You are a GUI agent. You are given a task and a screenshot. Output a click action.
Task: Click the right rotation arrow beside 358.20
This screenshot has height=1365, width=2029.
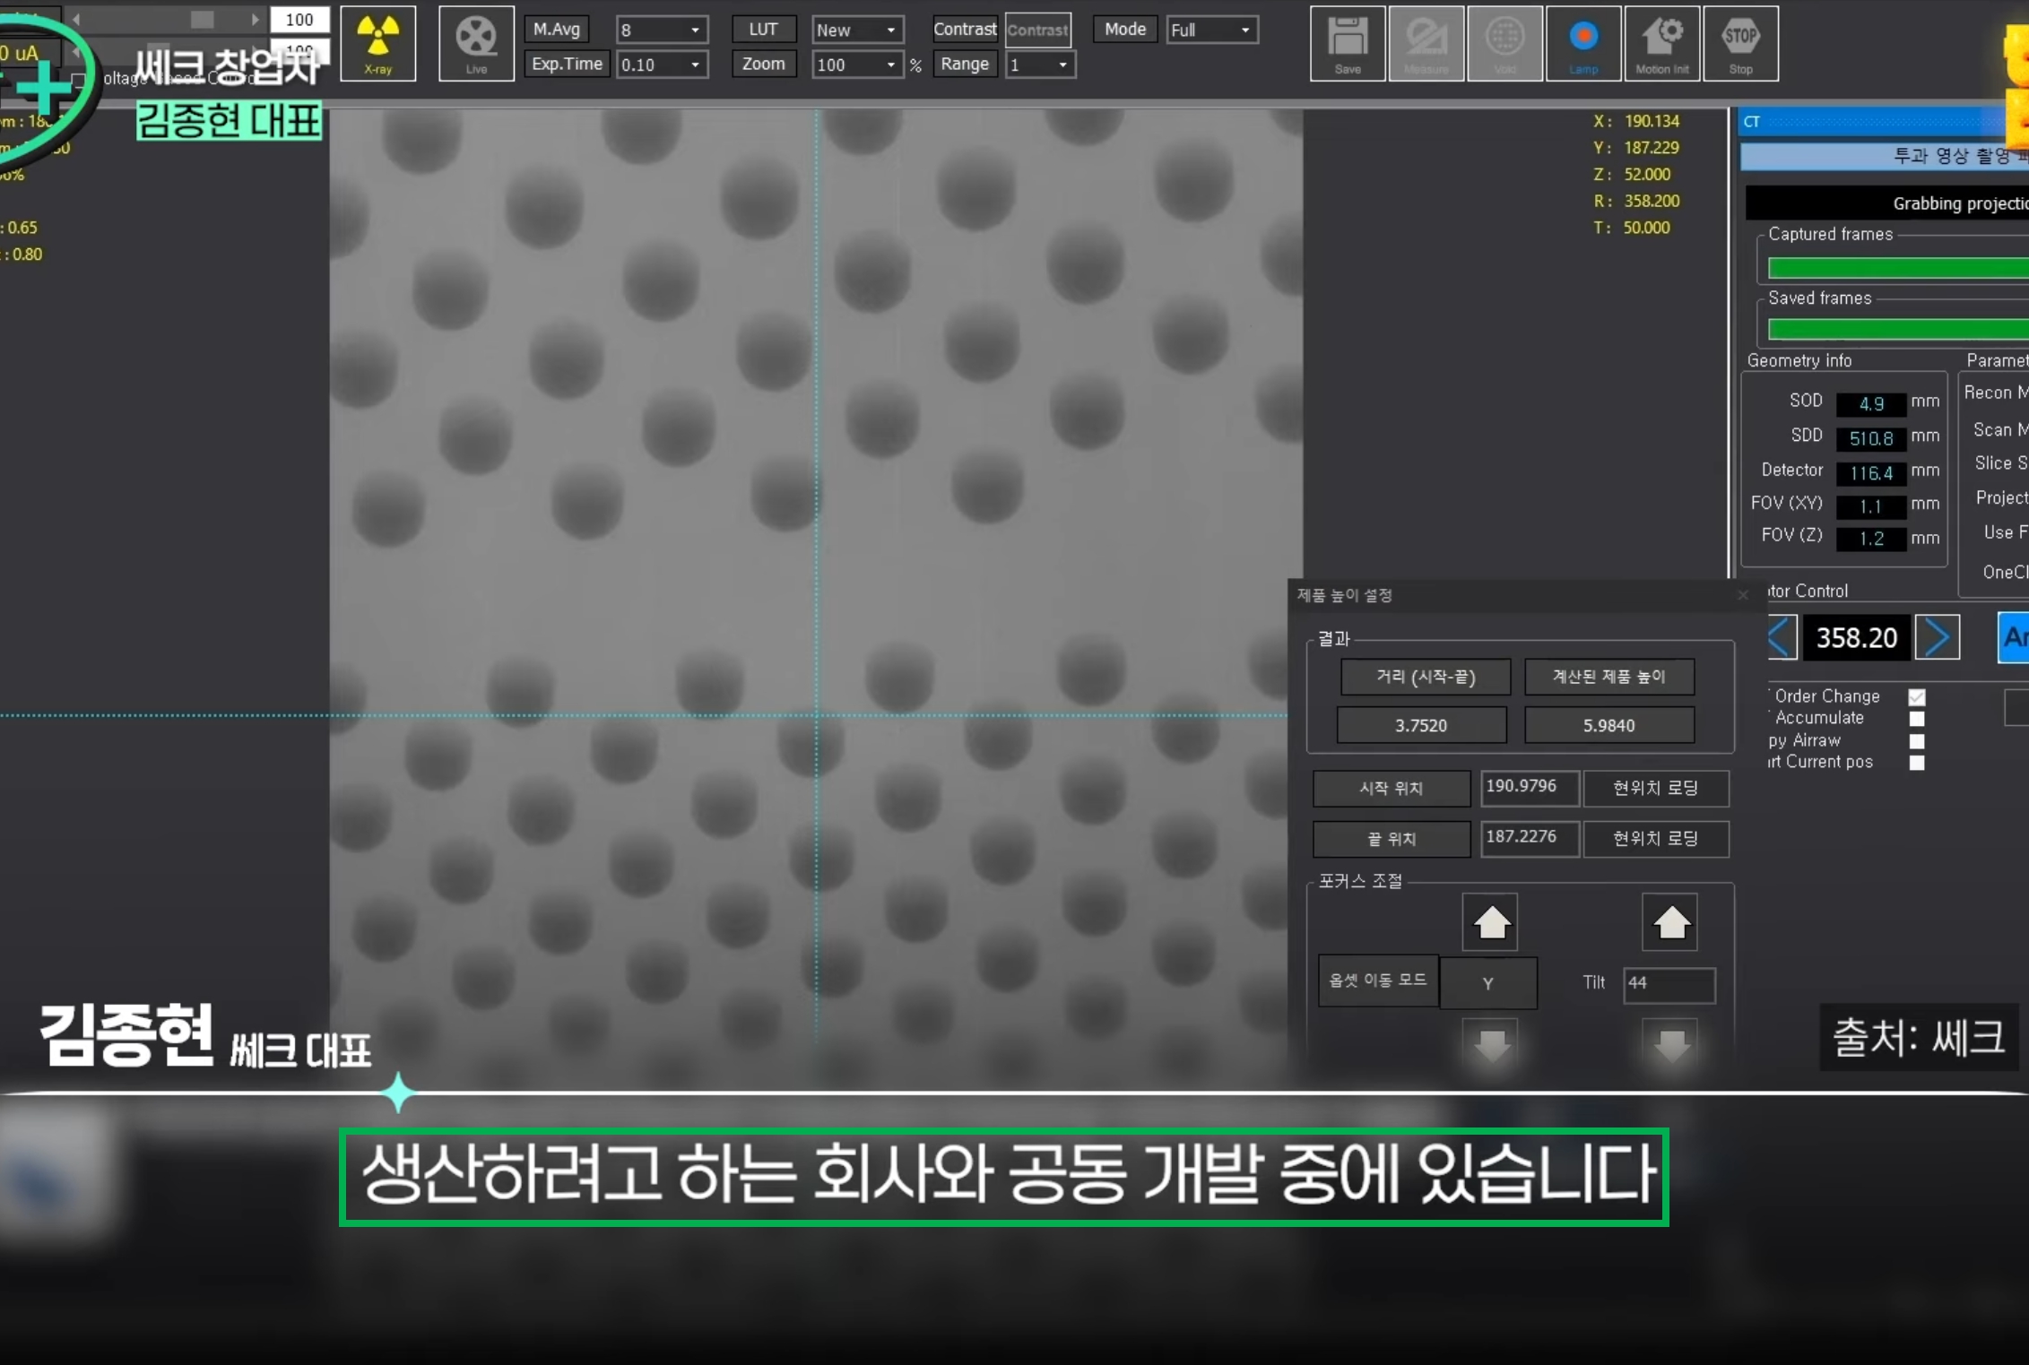1937,638
